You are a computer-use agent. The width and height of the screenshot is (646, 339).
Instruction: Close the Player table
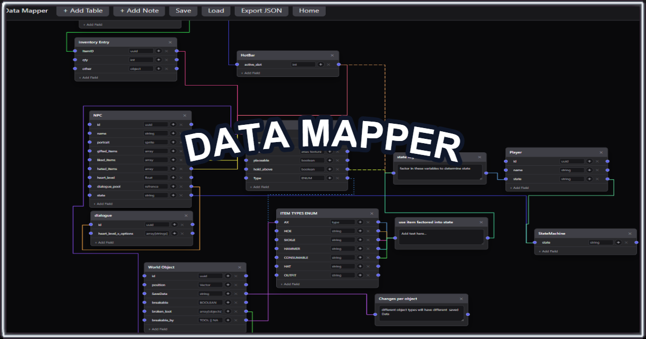pos(601,152)
